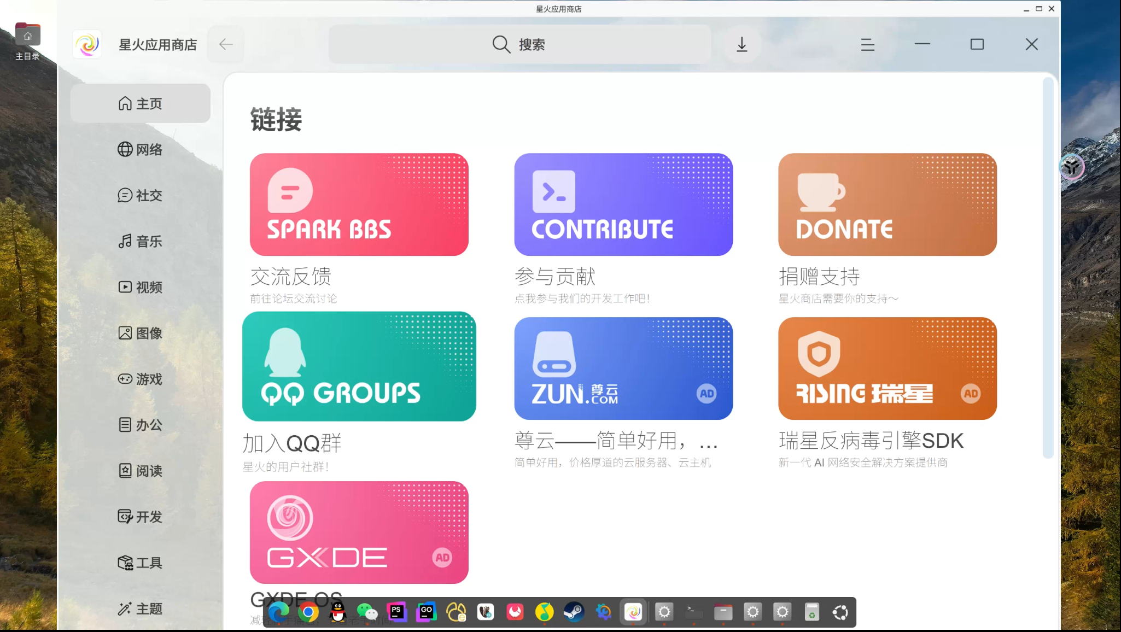This screenshot has width=1121, height=632.
Task: Open the 办公 office category
Action: [x=140, y=425]
